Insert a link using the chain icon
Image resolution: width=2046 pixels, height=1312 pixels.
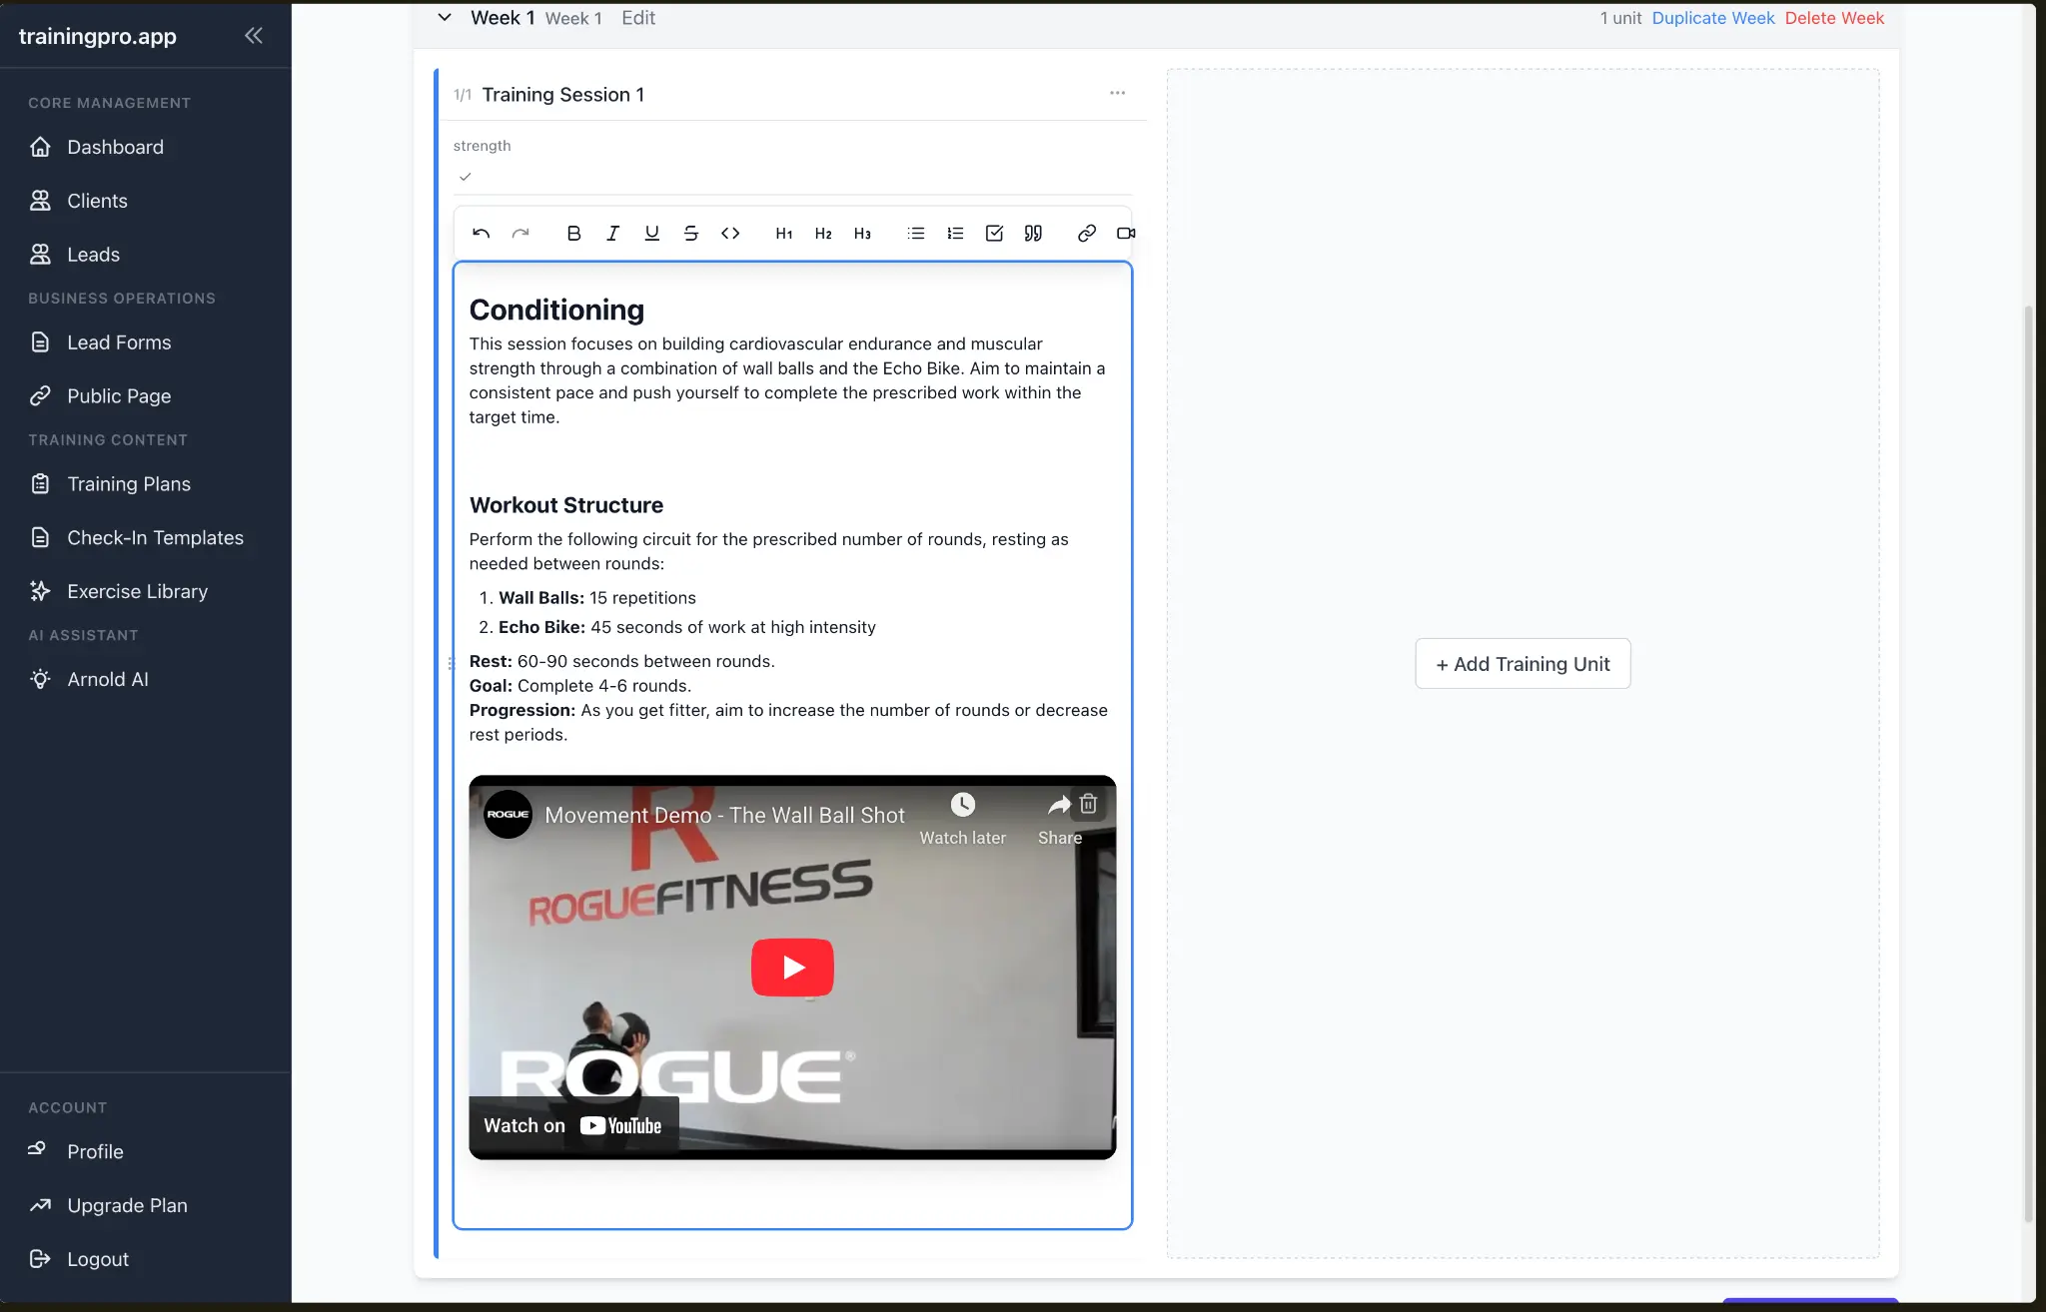[1087, 234]
